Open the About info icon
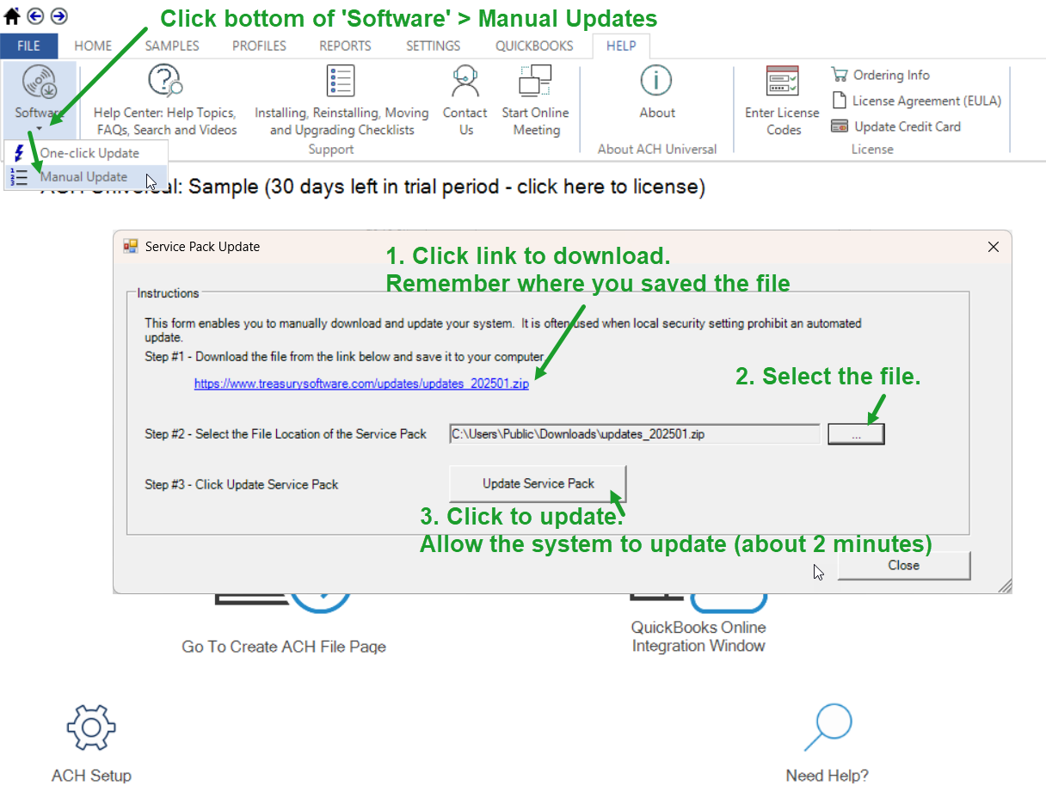 [656, 81]
